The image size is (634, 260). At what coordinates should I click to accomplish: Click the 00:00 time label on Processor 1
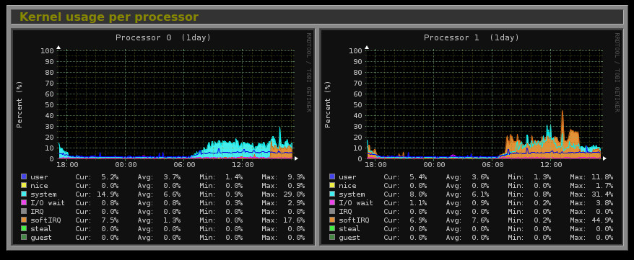pos(434,165)
